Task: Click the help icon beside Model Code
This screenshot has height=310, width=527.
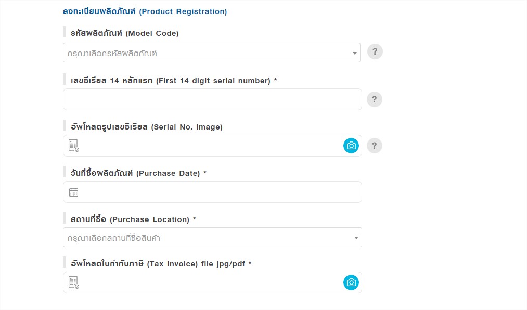Action: [x=375, y=51]
